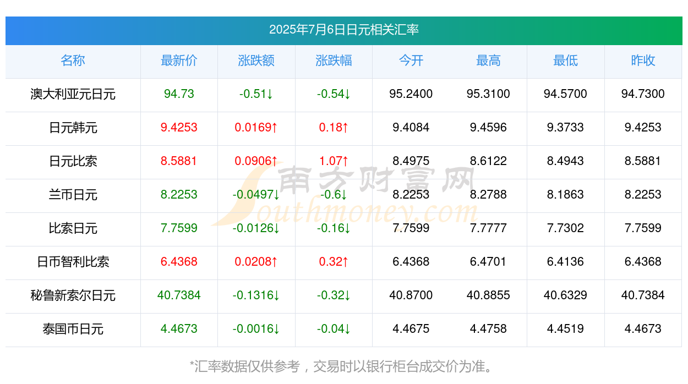Image resolution: width=688 pixels, height=384 pixels.
Task: Click change percent -0.16↓
Action: coord(334,228)
